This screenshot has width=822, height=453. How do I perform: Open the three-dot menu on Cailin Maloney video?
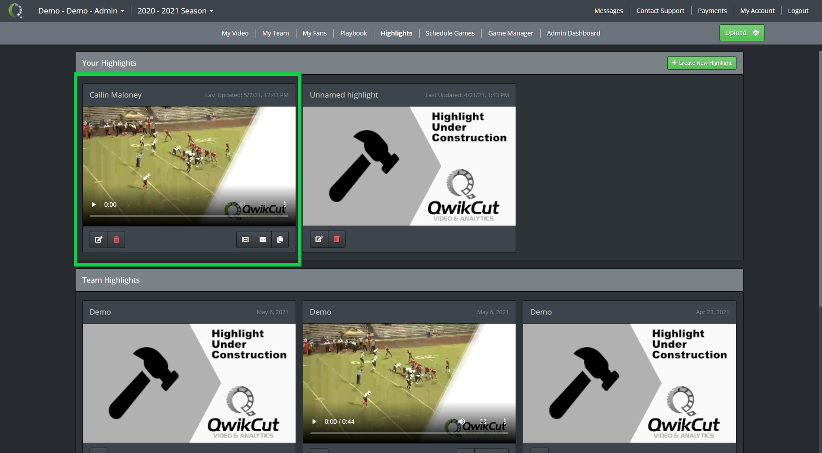click(x=285, y=204)
